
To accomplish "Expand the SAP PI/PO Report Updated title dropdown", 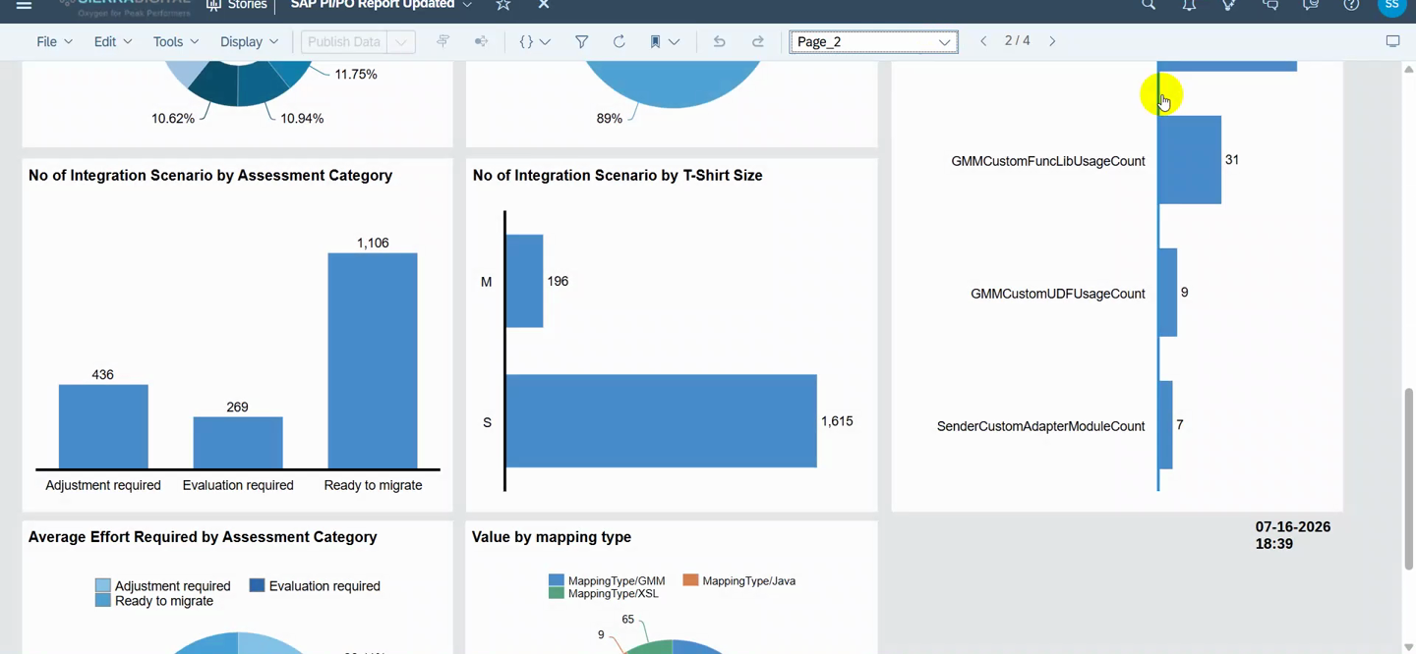I will [467, 5].
